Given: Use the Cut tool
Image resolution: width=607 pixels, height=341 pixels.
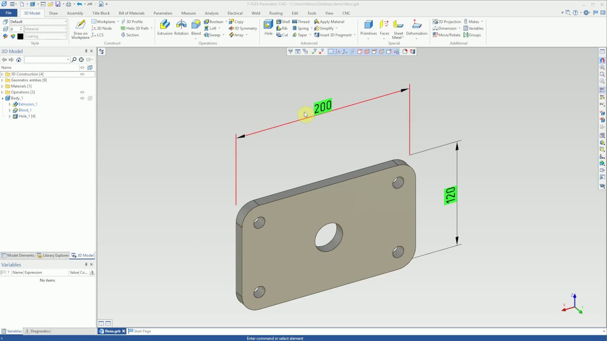Looking at the screenshot, I should coord(282,35).
